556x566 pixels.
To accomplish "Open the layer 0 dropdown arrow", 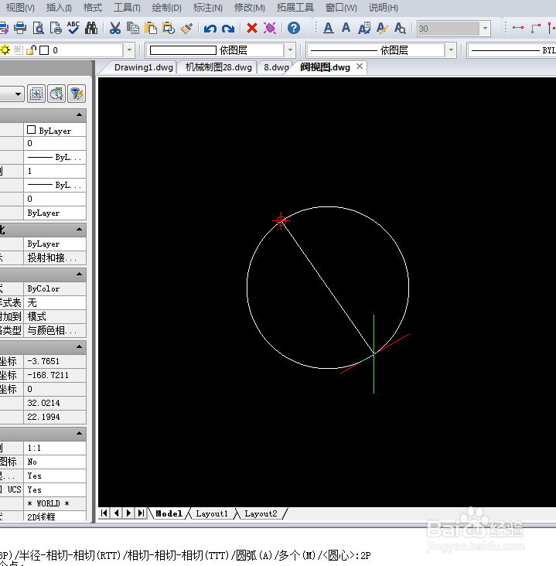I will click(129, 50).
